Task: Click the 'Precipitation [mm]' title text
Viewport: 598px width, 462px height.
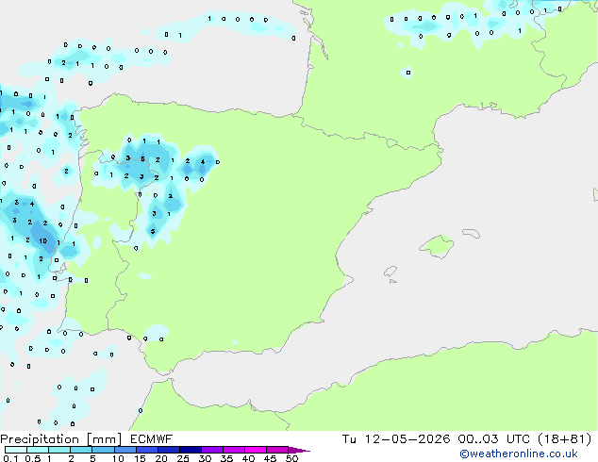Action: 61,439
